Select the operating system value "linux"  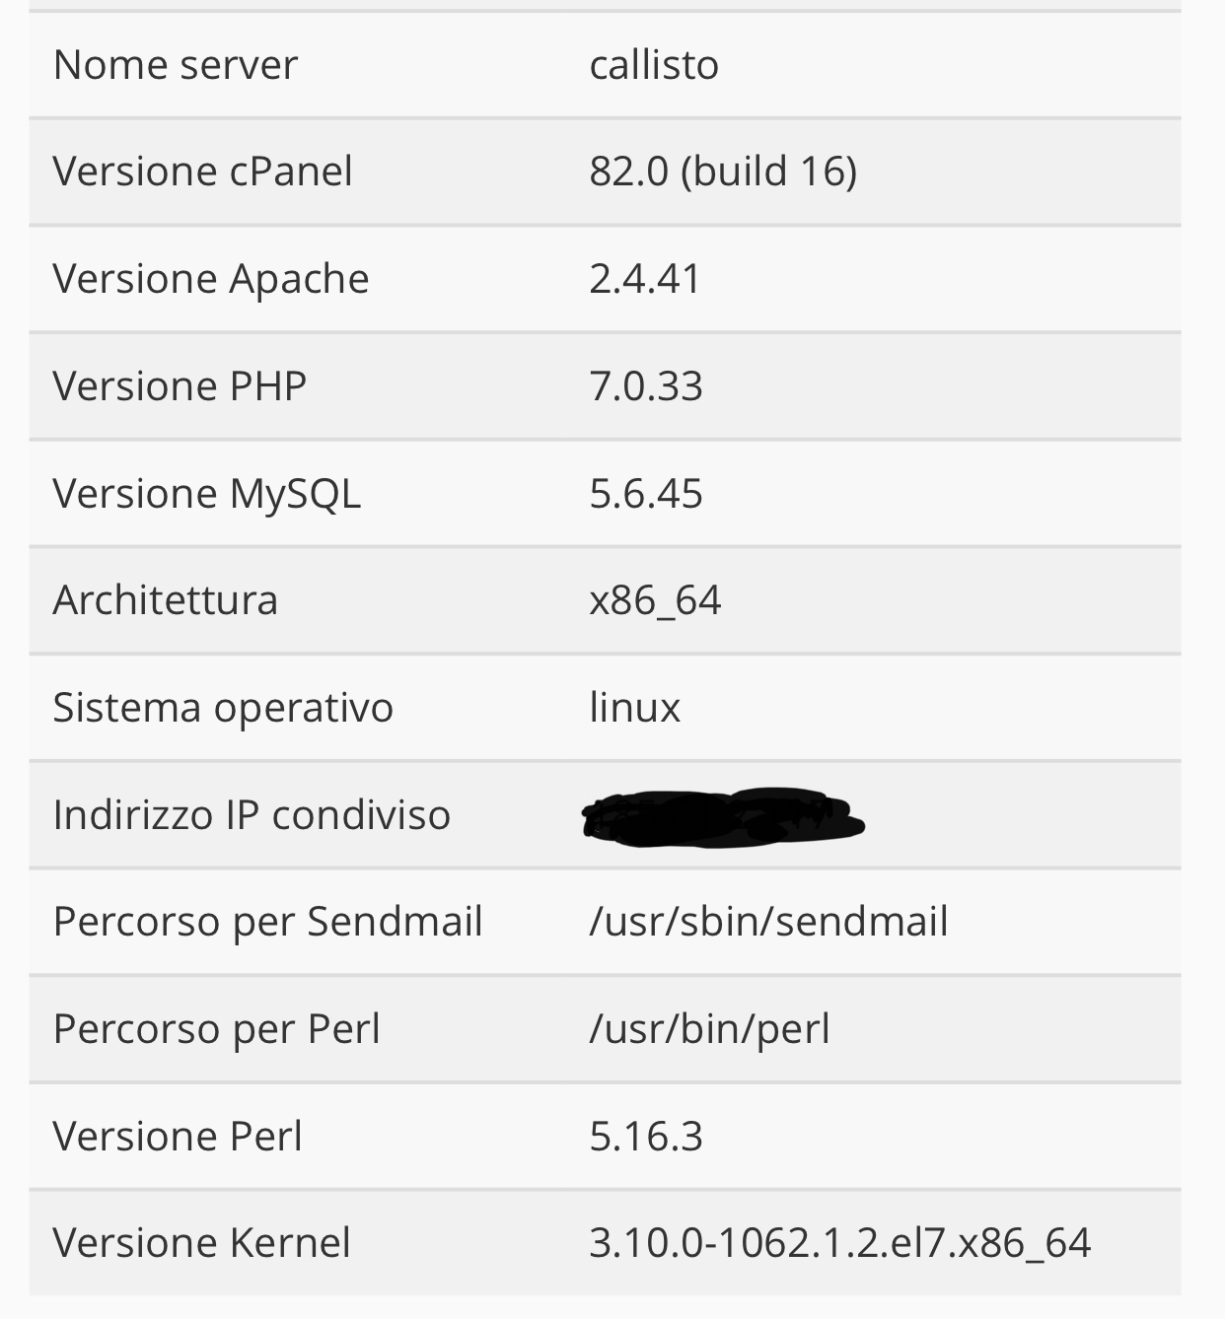[x=634, y=708]
